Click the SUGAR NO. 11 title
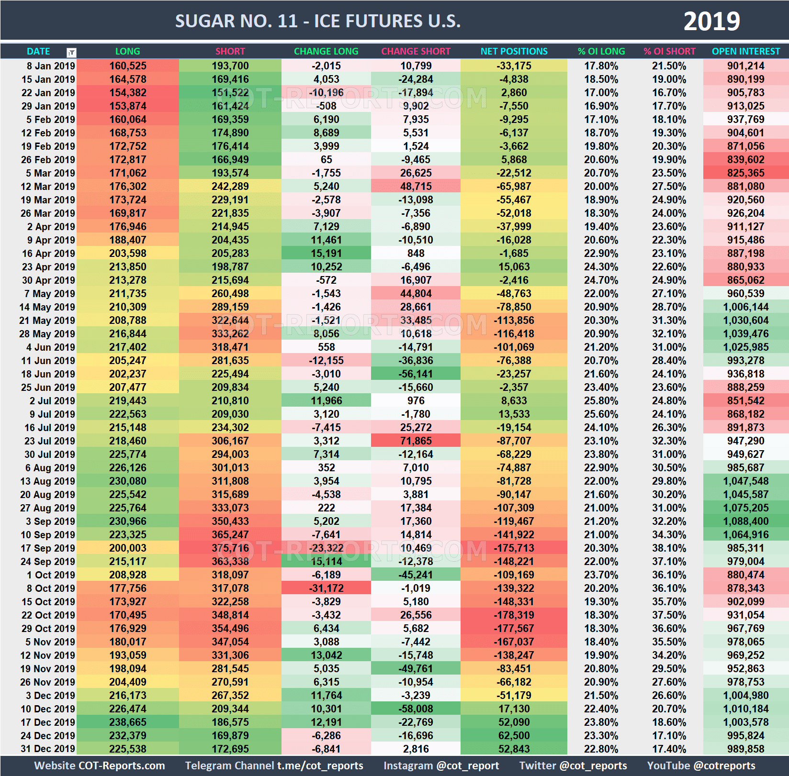 click(x=317, y=21)
